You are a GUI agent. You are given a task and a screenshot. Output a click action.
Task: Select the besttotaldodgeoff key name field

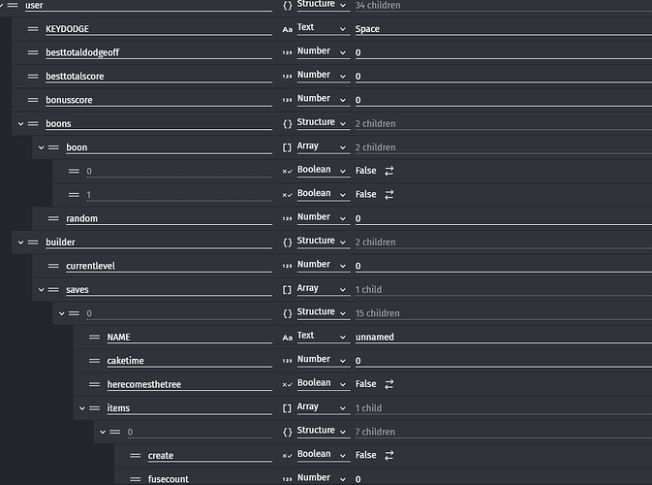tap(155, 52)
